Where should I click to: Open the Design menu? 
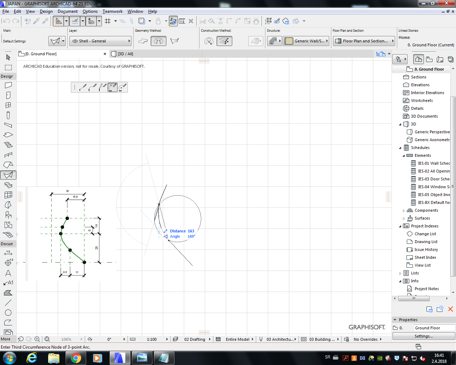point(46,11)
